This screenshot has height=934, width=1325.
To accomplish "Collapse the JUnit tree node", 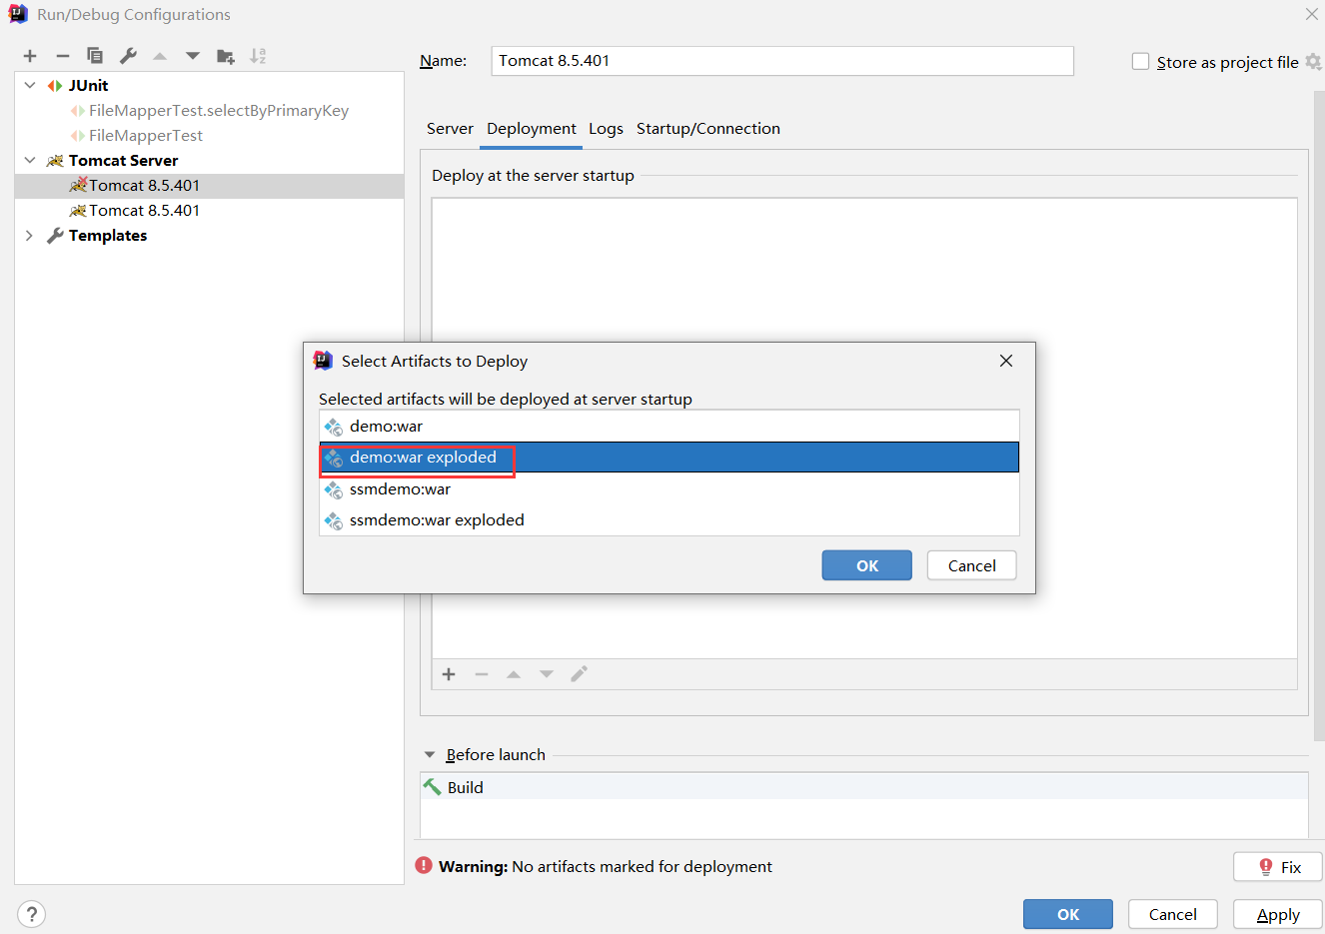I will tap(30, 86).
